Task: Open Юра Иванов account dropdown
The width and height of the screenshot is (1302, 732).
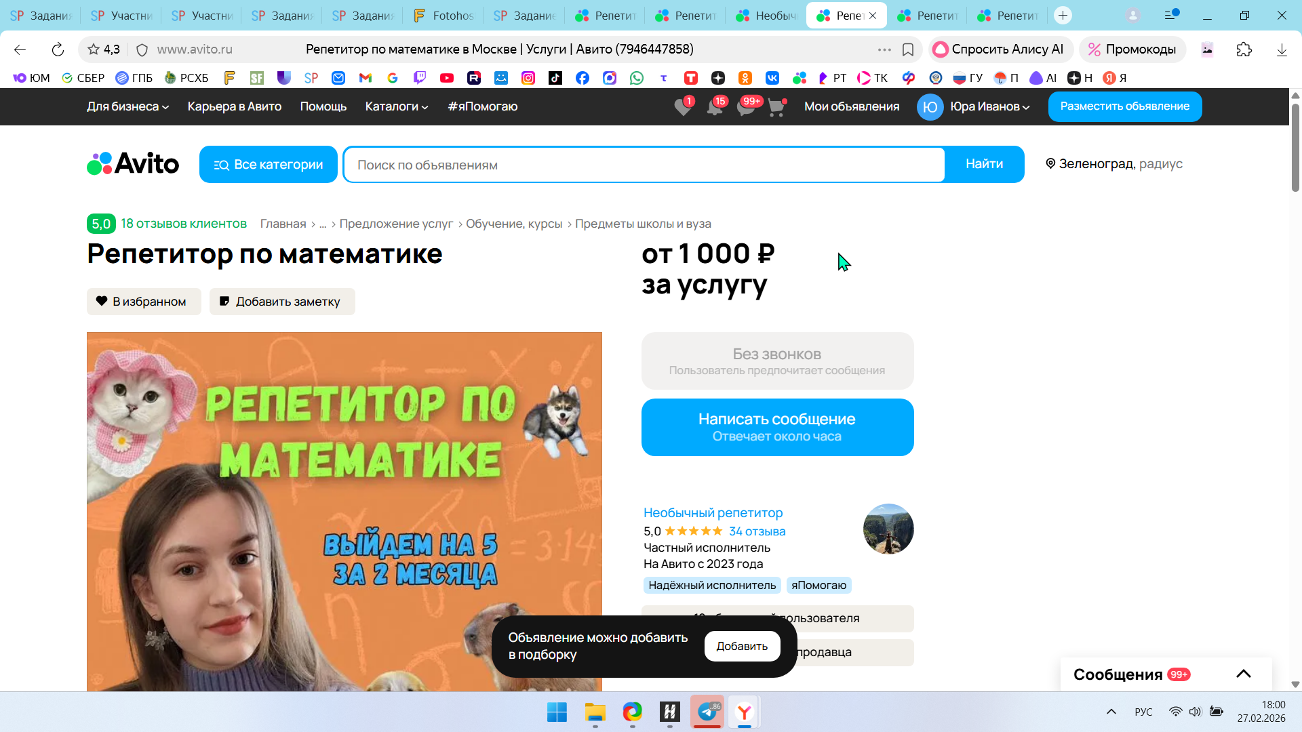Action: click(989, 106)
